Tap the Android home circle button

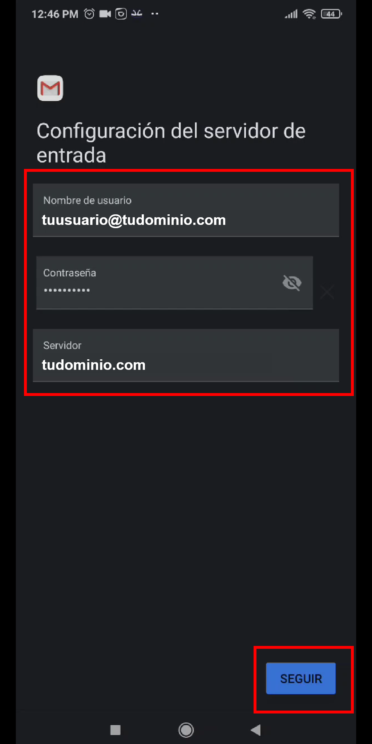(186, 730)
